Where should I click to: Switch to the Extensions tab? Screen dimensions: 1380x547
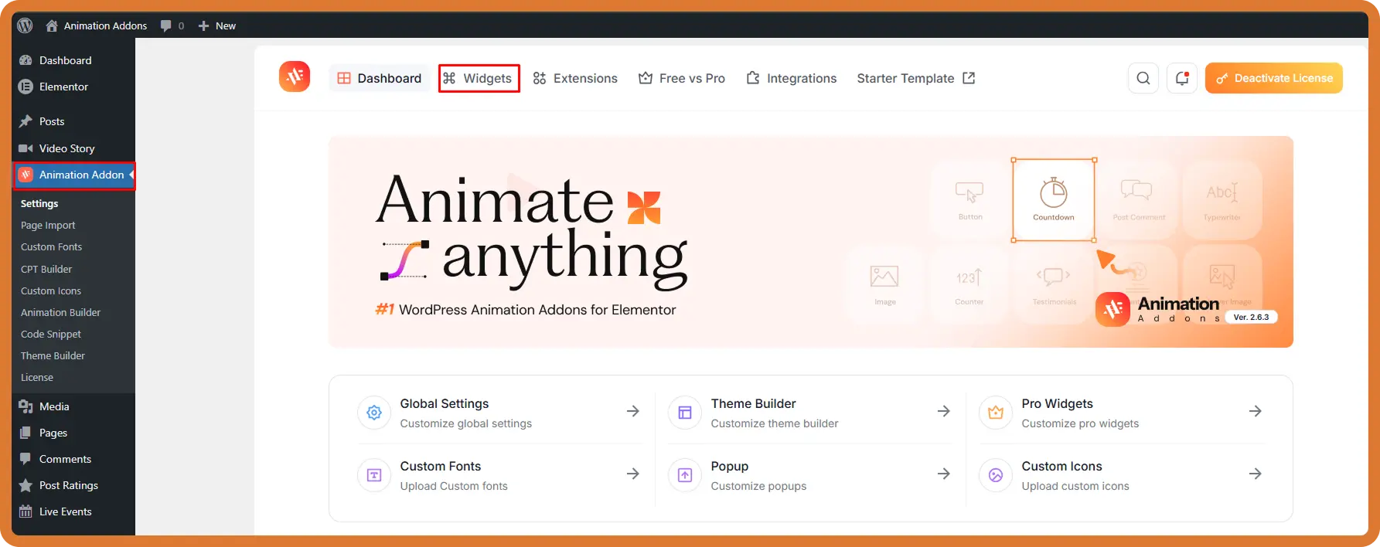pyautogui.click(x=575, y=78)
